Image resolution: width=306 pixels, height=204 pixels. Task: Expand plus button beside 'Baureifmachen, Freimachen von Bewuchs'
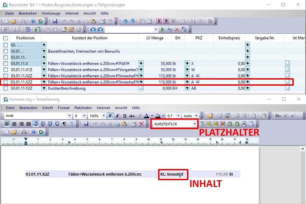44,51
